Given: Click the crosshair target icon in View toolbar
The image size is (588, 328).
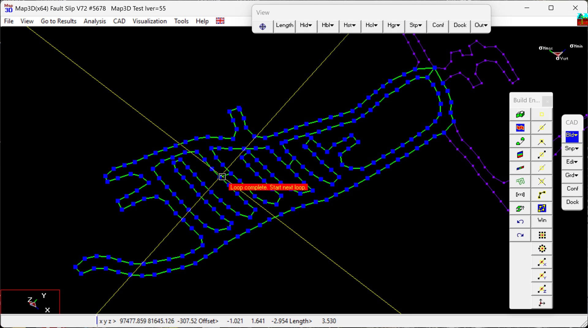Looking at the screenshot, I should 262,26.
